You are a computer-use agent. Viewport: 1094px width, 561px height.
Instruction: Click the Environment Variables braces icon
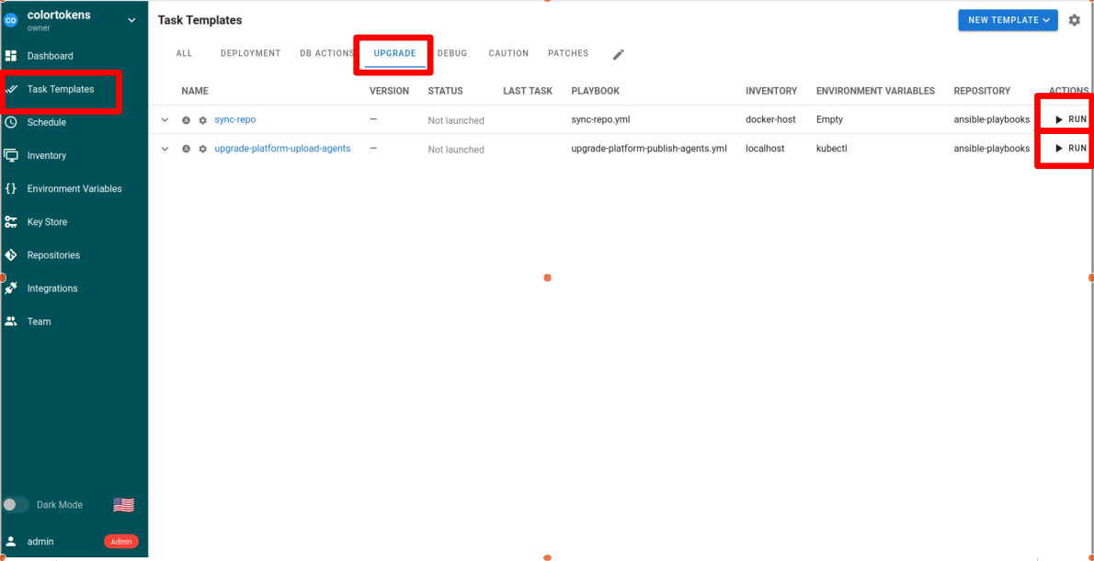coord(11,188)
